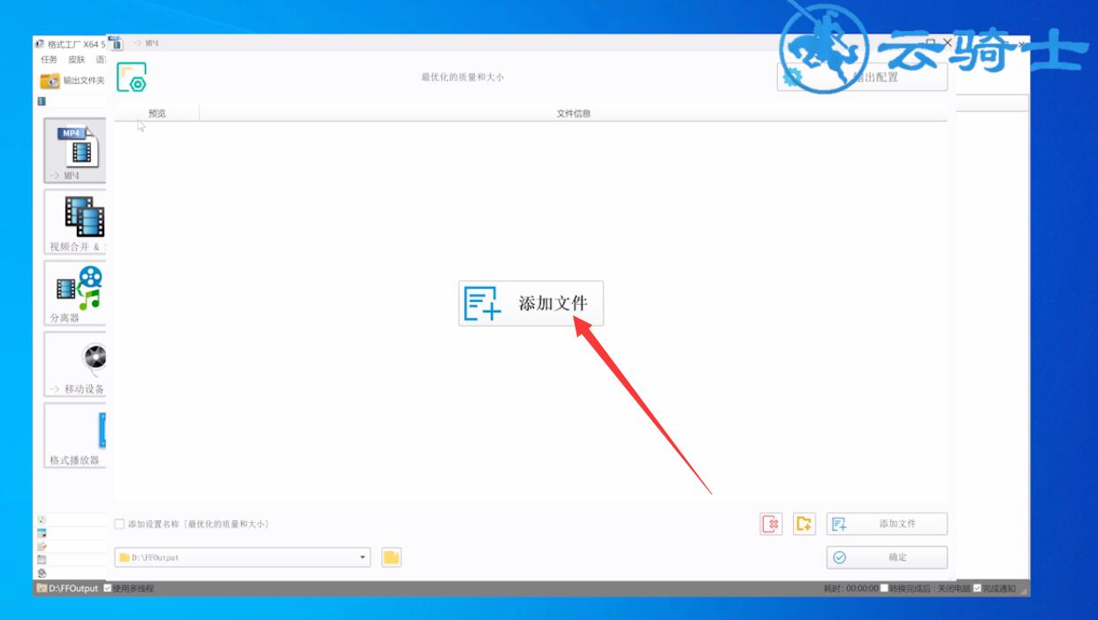Click the utilities category icon in left sidebar
Screen dimensions: 1098x620
click(42, 573)
